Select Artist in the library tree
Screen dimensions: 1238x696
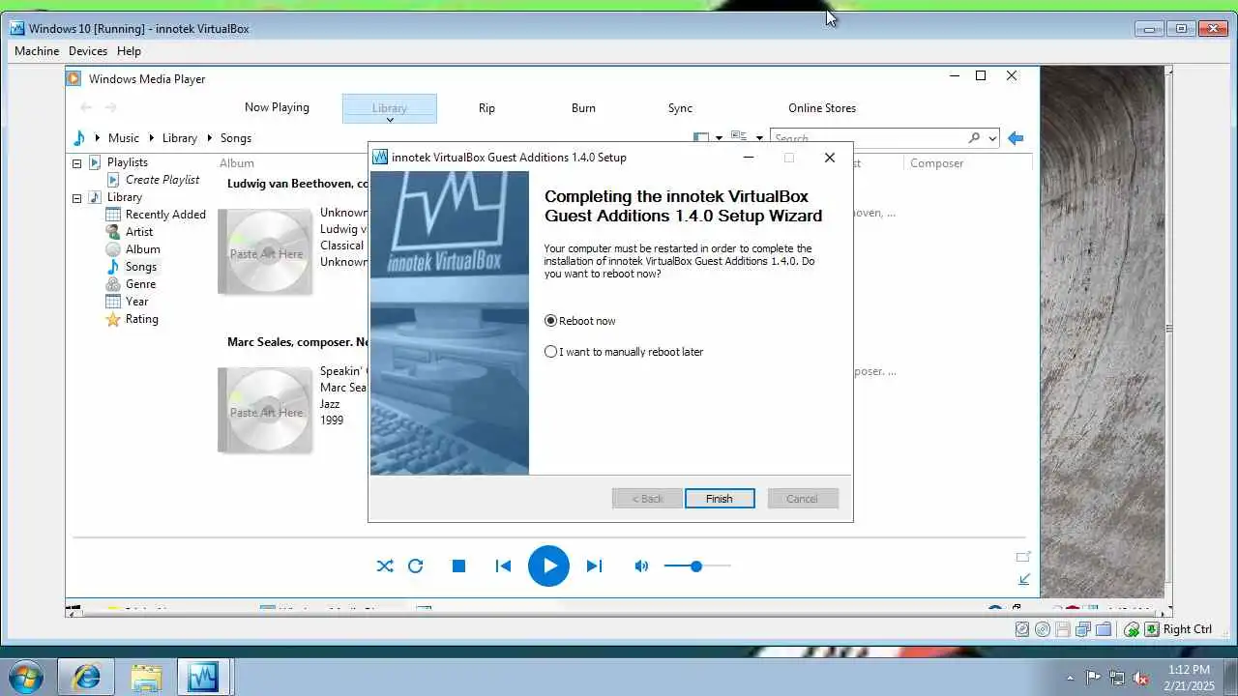[139, 232]
